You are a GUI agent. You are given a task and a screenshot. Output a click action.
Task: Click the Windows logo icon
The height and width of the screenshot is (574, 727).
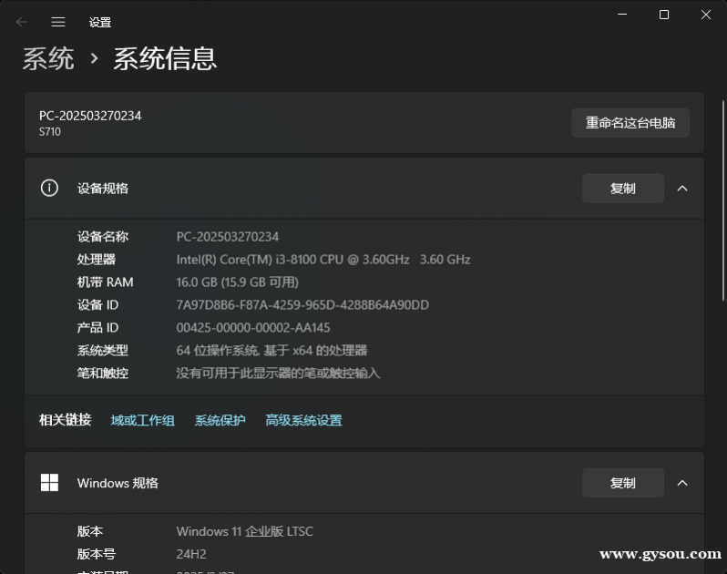[49, 483]
